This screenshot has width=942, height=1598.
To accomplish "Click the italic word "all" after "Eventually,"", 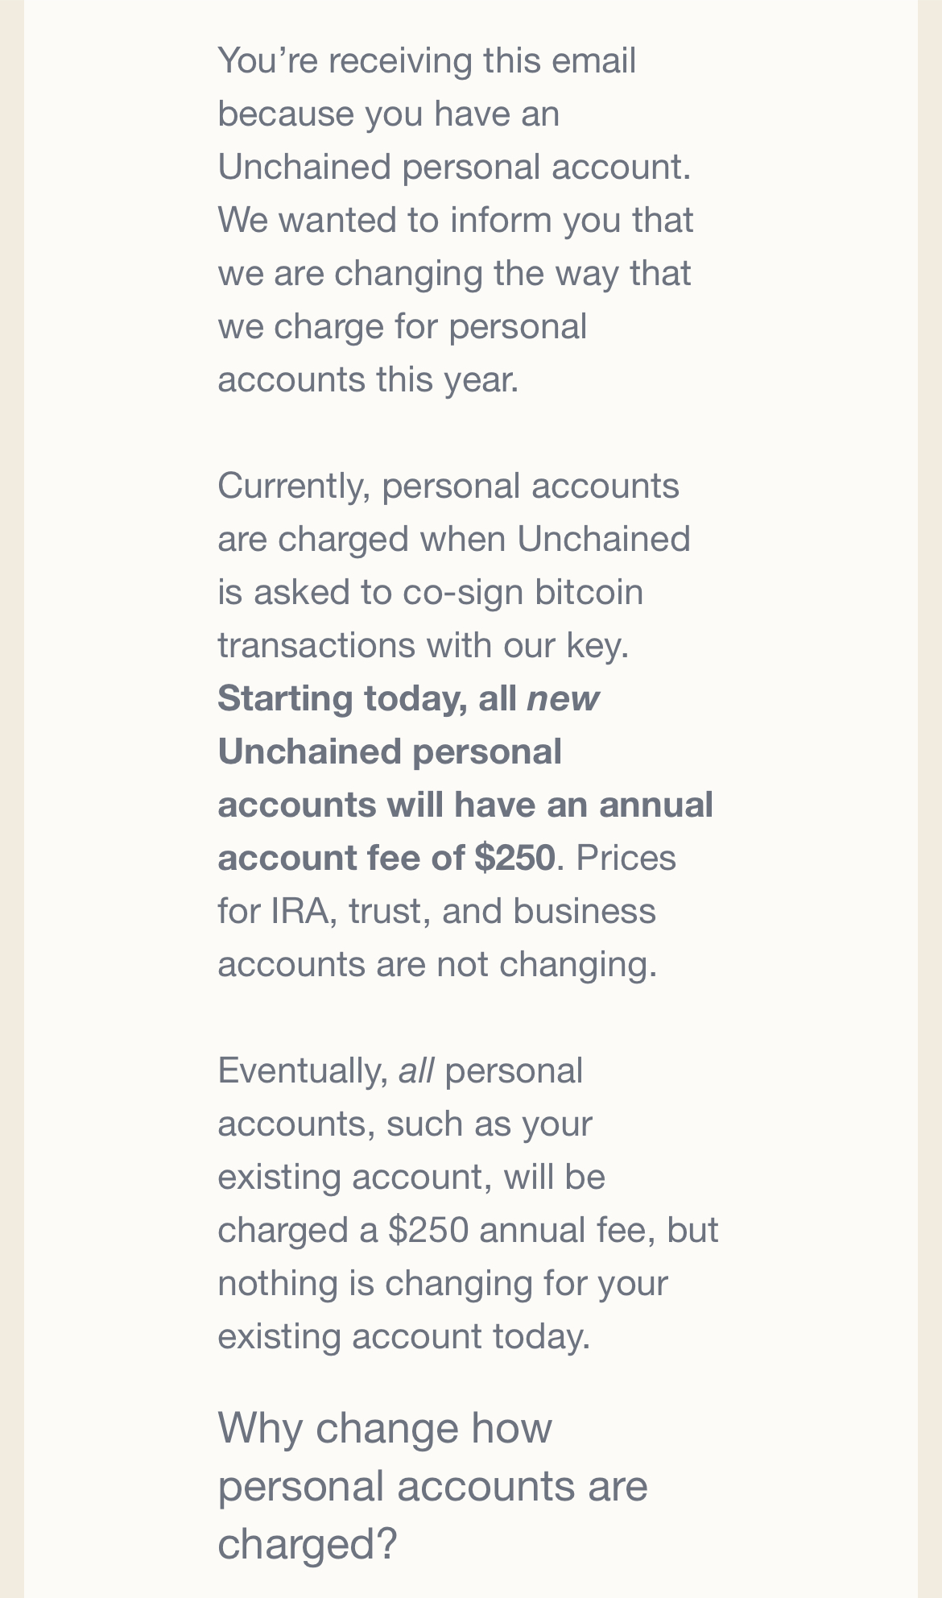I will click(x=416, y=1071).
